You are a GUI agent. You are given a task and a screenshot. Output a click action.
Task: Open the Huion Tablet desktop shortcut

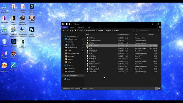click(13, 66)
